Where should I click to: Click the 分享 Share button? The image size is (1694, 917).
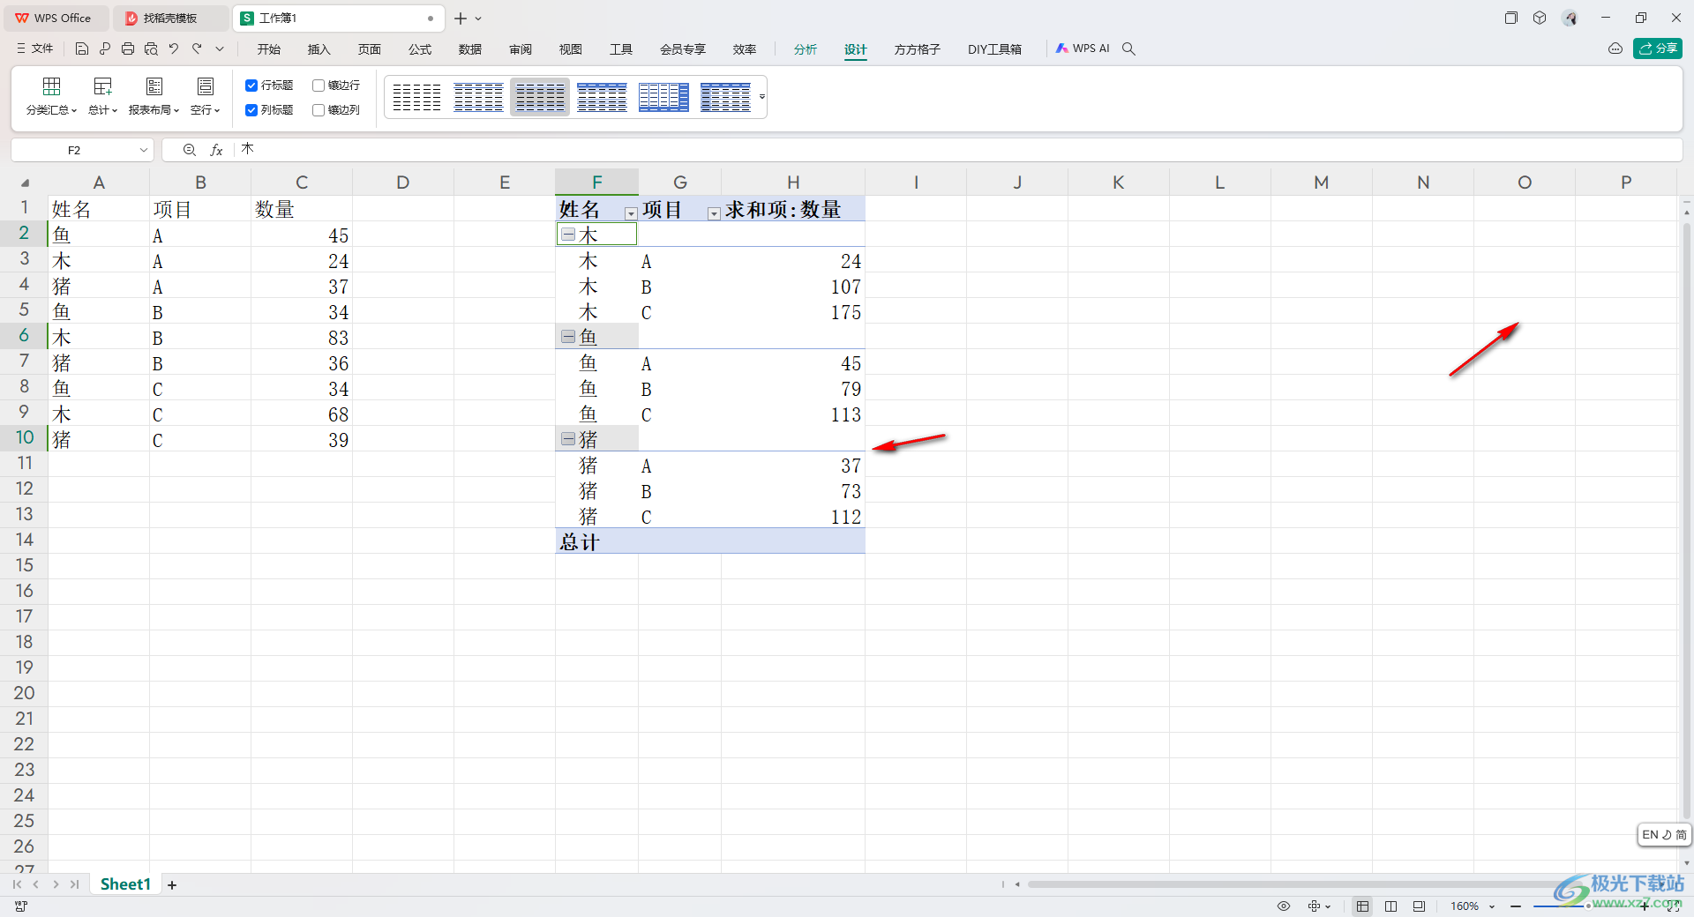coord(1658,48)
